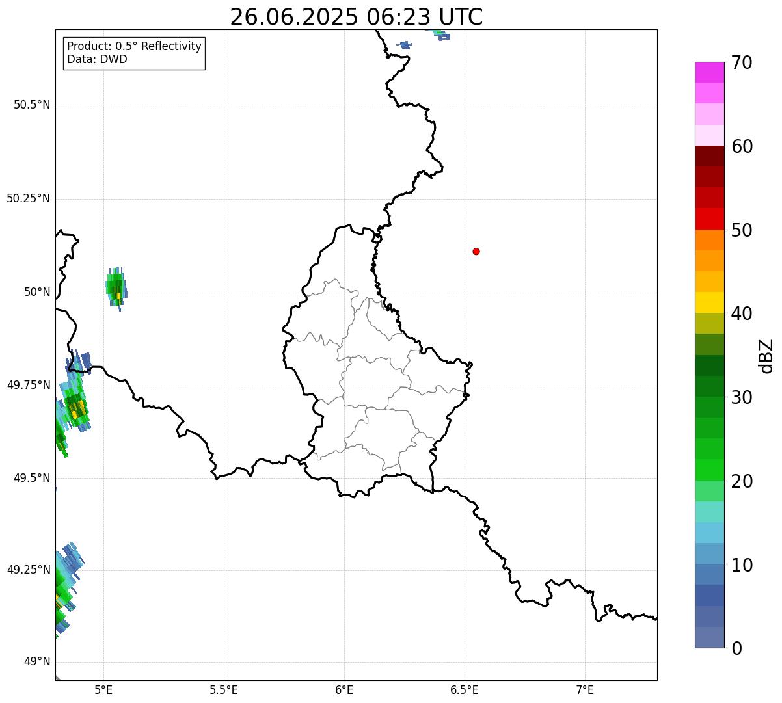
Task: Click the colorbar tick value 0
Action: [x=736, y=648]
